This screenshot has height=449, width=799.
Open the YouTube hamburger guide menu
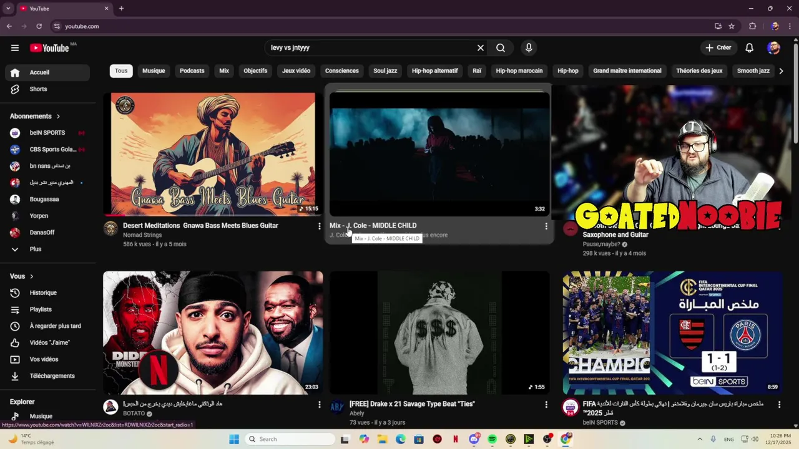pos(15,47)
